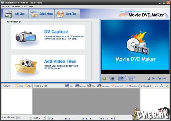
Task: Switch to the Burn Disc tab
Action: pyautogui.click(x=67, y=14)
